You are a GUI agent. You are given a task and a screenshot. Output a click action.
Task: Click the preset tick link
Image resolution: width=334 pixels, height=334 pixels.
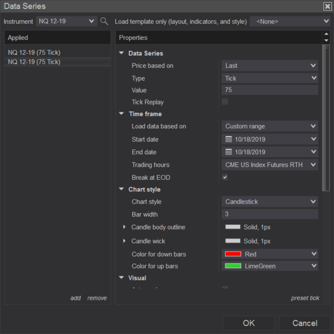(305, 298)
